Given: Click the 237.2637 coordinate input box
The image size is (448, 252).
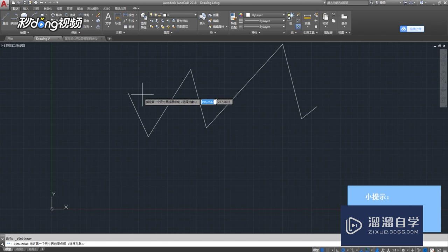Looking at the screenshot, I should pos(224,102).
